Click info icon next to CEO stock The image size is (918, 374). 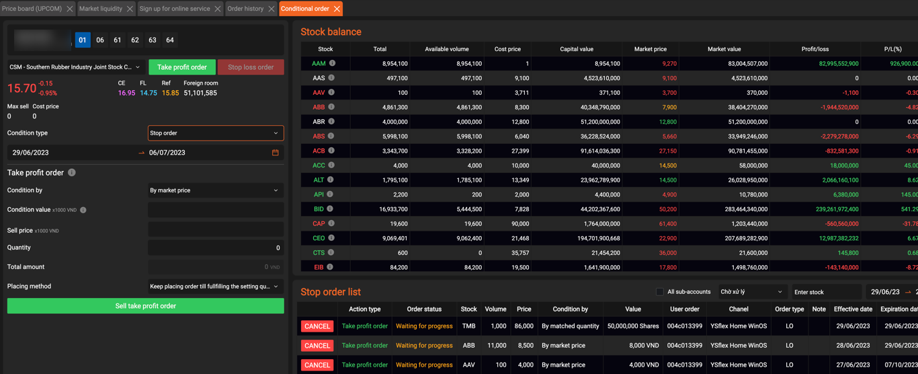tap(331, 238)
